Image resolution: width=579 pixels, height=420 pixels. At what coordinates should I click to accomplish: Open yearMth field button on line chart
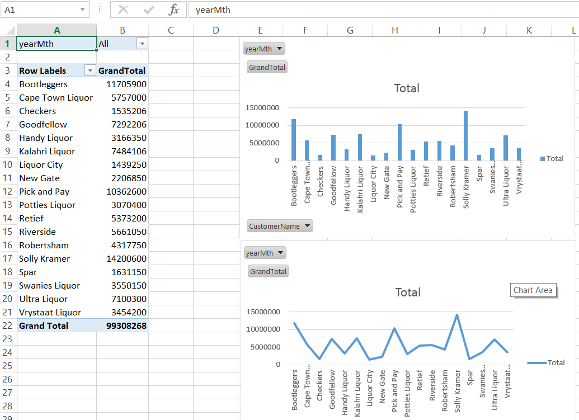[265, 253]
